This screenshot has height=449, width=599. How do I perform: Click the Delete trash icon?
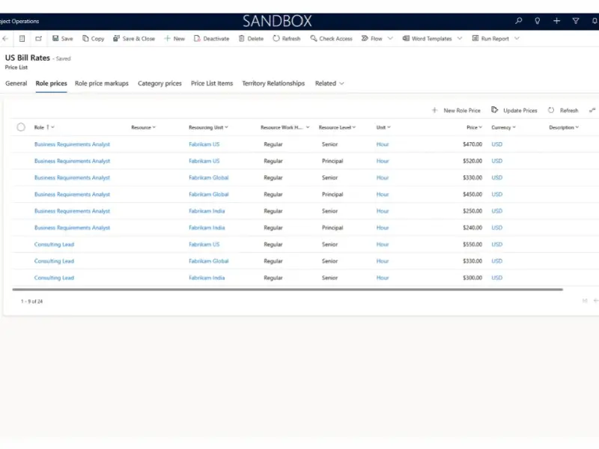[242, 39]
